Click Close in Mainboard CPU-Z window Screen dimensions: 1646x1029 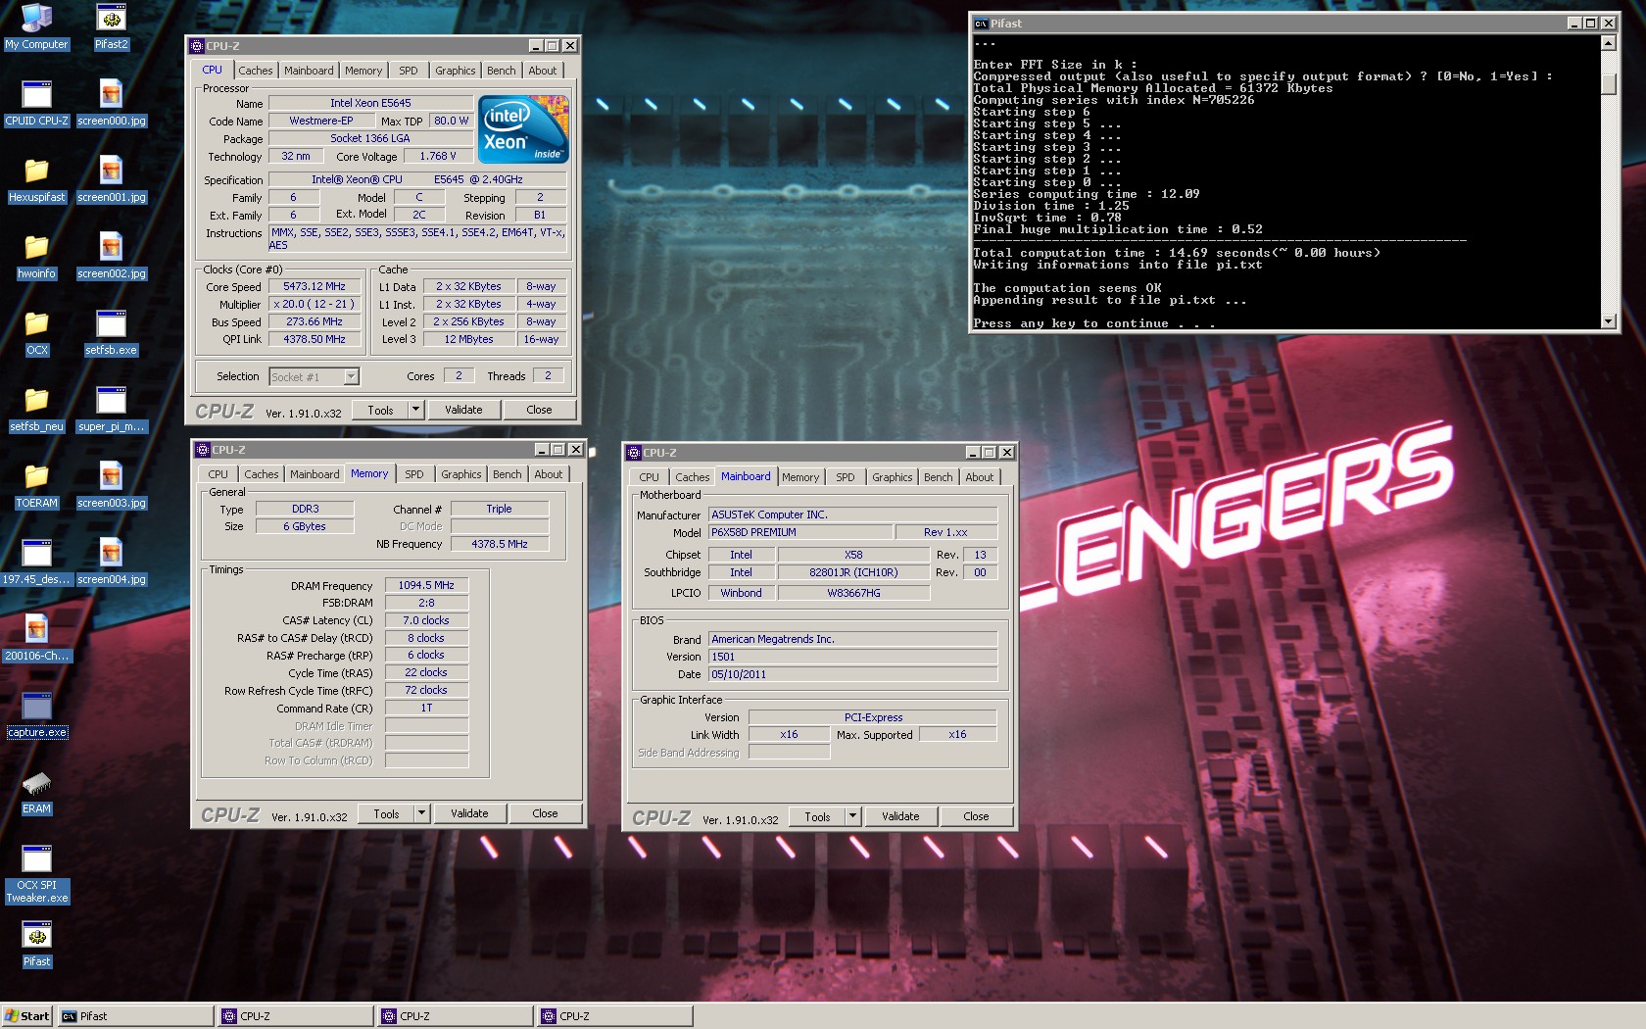pos(976,816)
